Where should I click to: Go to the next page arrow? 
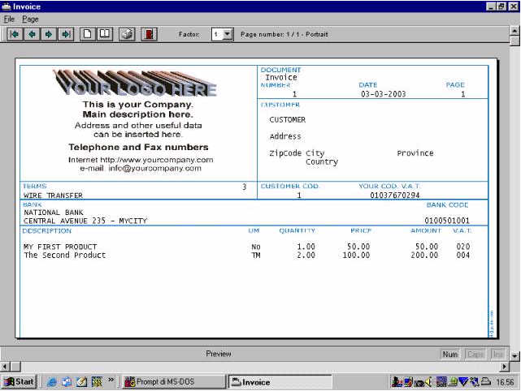click(49, 34)
